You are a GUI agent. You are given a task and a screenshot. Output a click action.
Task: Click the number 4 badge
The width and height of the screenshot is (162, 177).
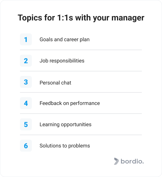click(x=26, y=103)
